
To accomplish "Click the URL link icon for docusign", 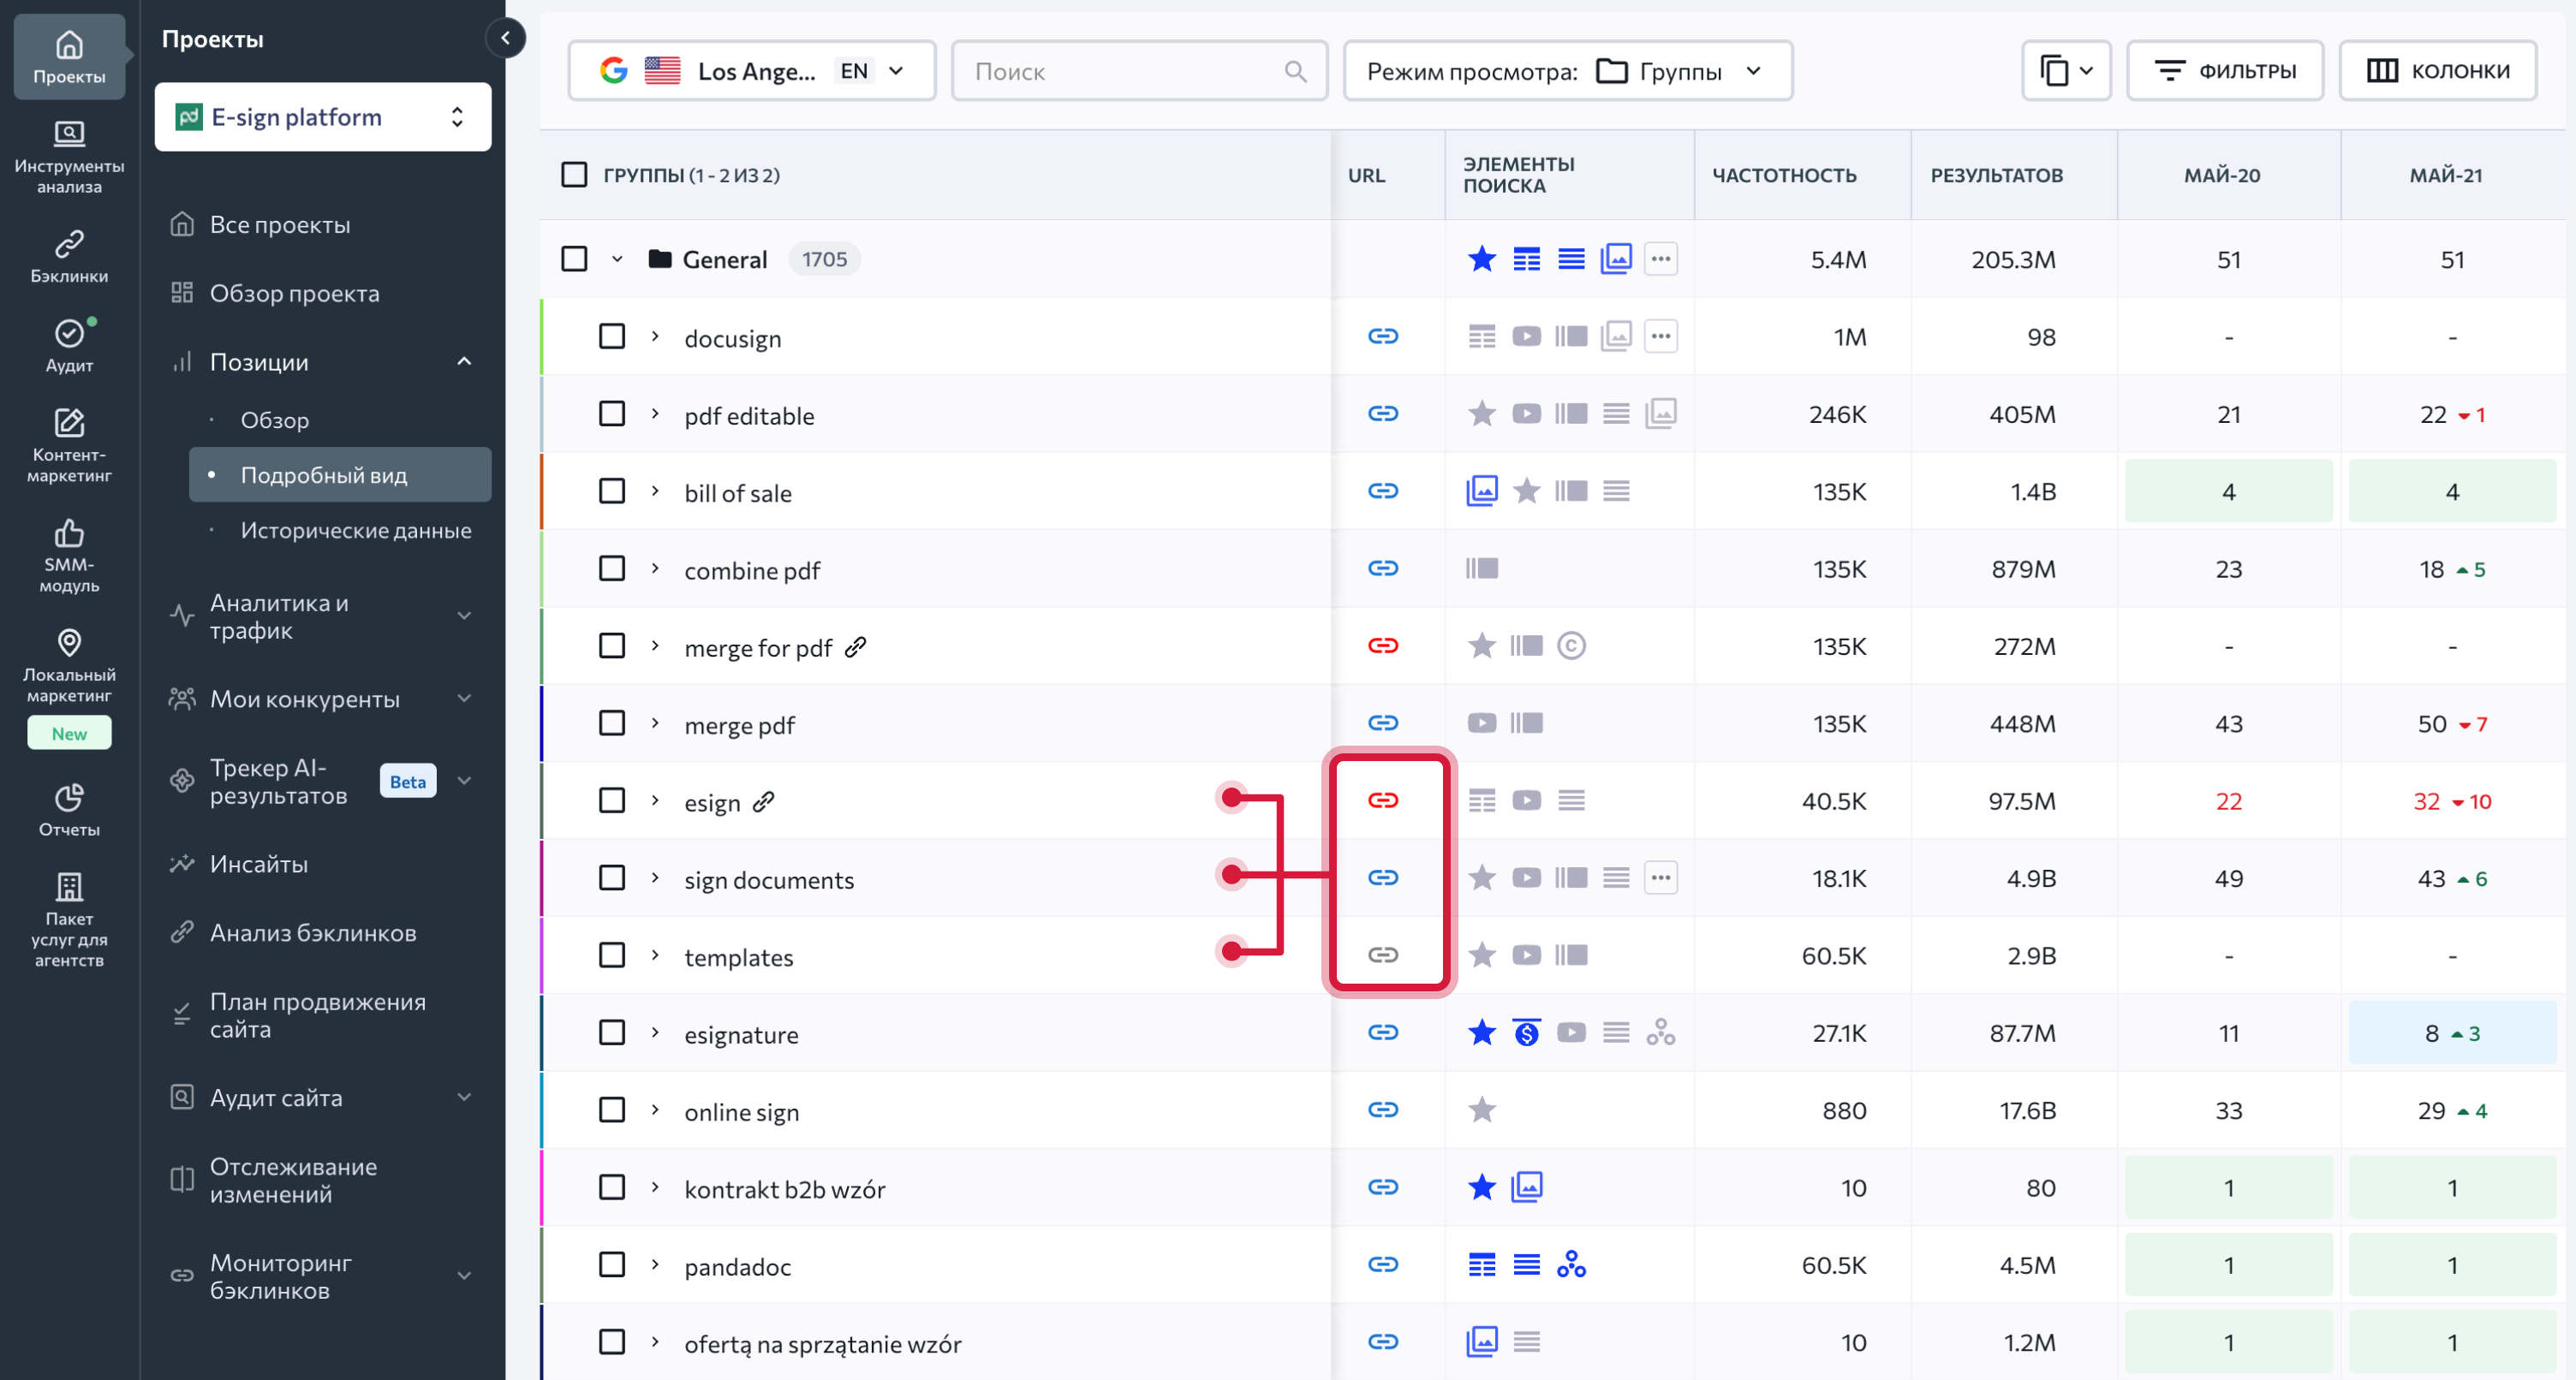I will (1383, 336).
